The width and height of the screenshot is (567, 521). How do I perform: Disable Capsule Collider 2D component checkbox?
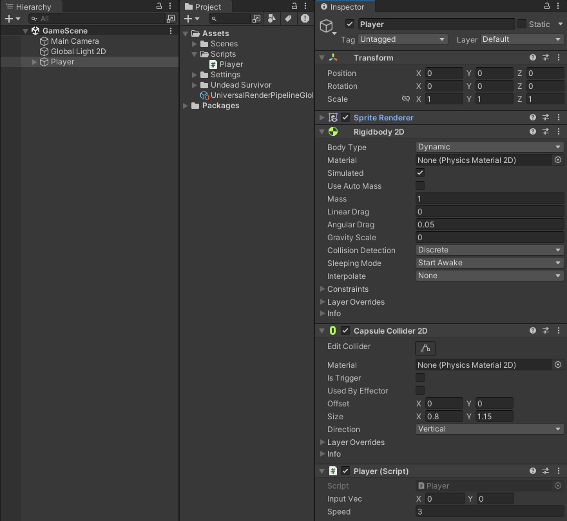(x=345, y=330)
